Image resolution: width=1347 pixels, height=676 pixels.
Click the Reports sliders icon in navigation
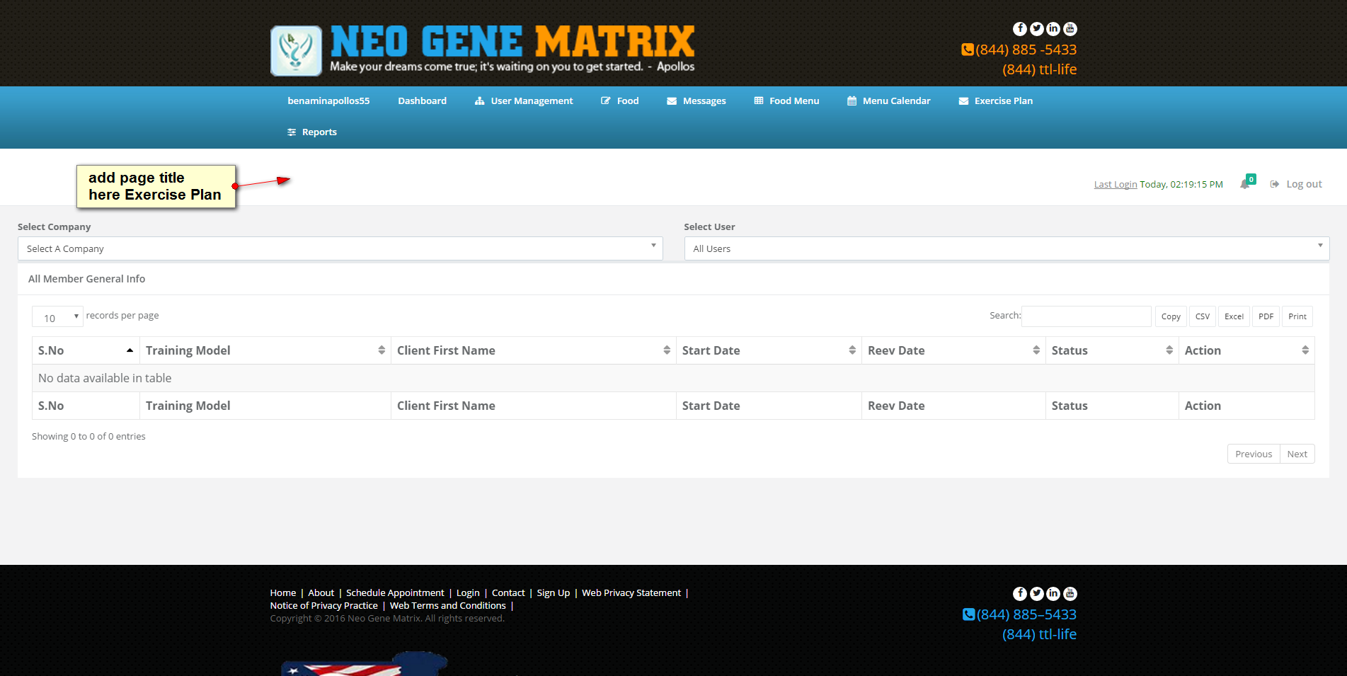(292, 132)
